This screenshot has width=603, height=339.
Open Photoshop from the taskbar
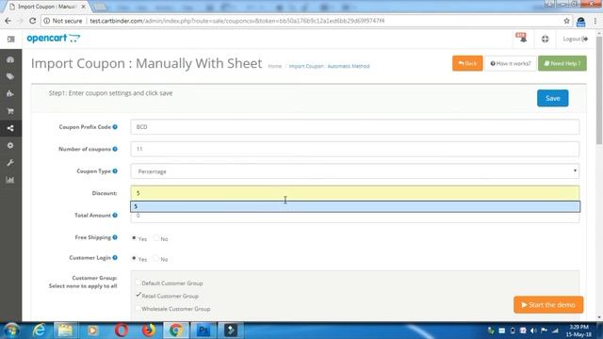click(x=204, y=331)
